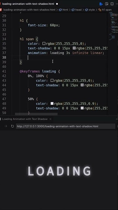Click the file name in the breadcrumb path
The width and height of the screenshot is (118, 210).
pos(29,10)
